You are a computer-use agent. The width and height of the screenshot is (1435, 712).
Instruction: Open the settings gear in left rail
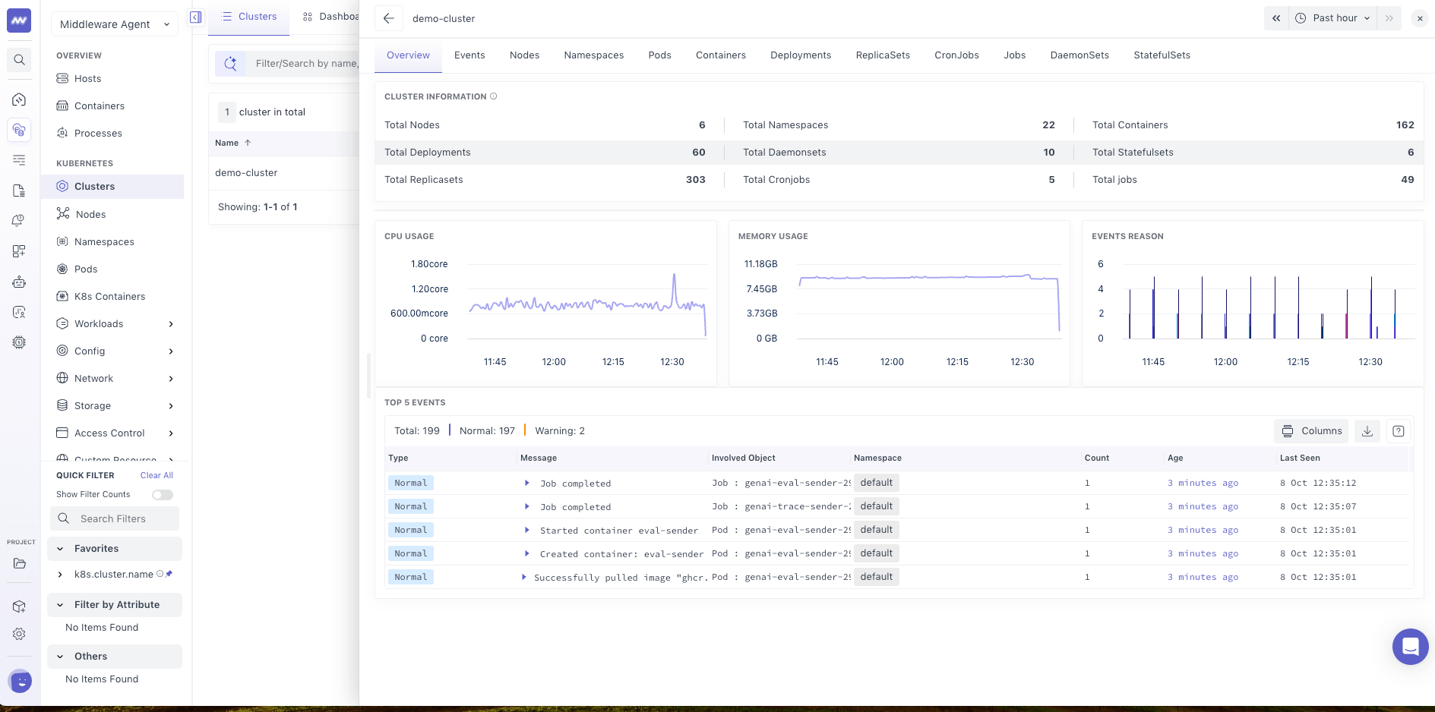click(x=19, y=634)
